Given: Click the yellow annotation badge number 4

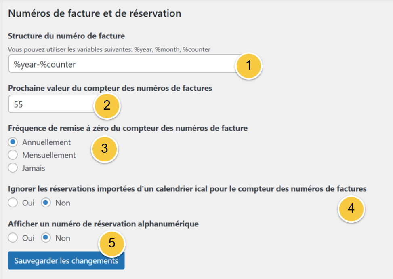Looking at the screenshot, I should click(351, 209).
